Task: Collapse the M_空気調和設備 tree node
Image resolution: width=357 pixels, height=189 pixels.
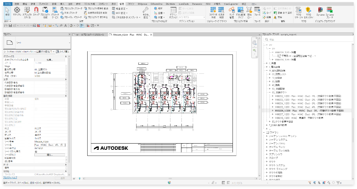Action: [x=267, y=71]
